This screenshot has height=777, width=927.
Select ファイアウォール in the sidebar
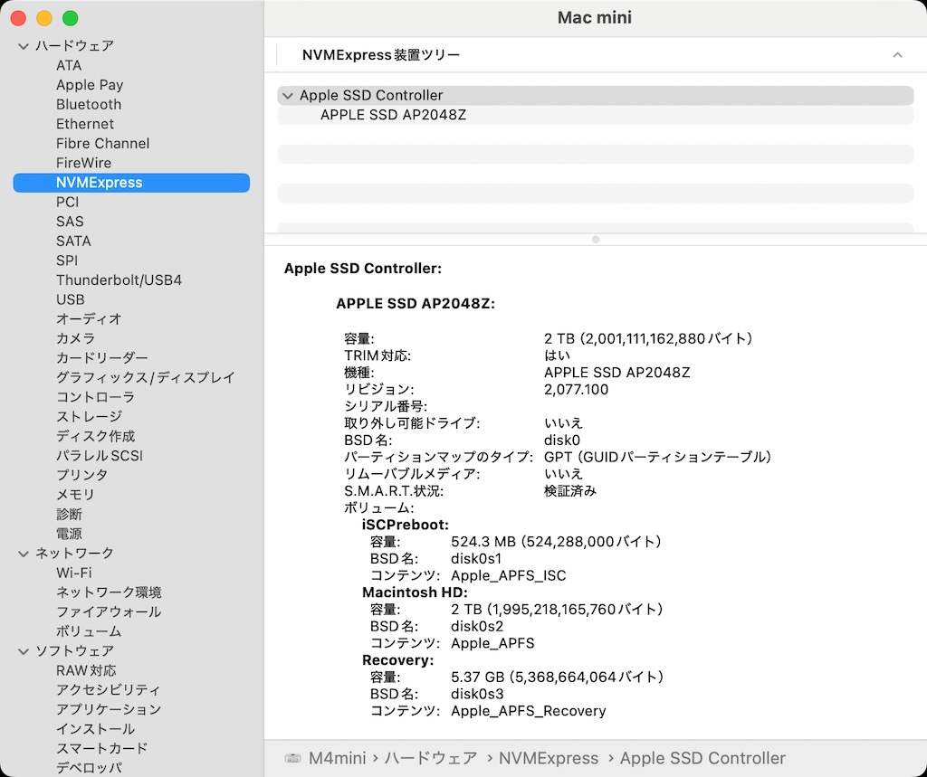pyautogui.click(x=109, y=612)
